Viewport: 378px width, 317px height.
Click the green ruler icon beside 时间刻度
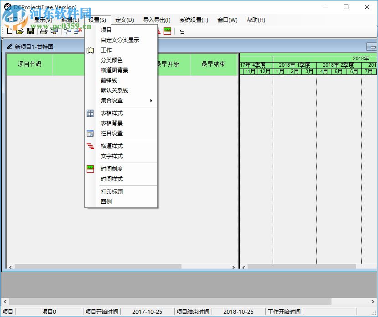[90, 169]
